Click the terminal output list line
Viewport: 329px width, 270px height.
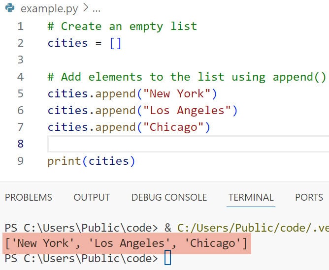pos(126,243)
